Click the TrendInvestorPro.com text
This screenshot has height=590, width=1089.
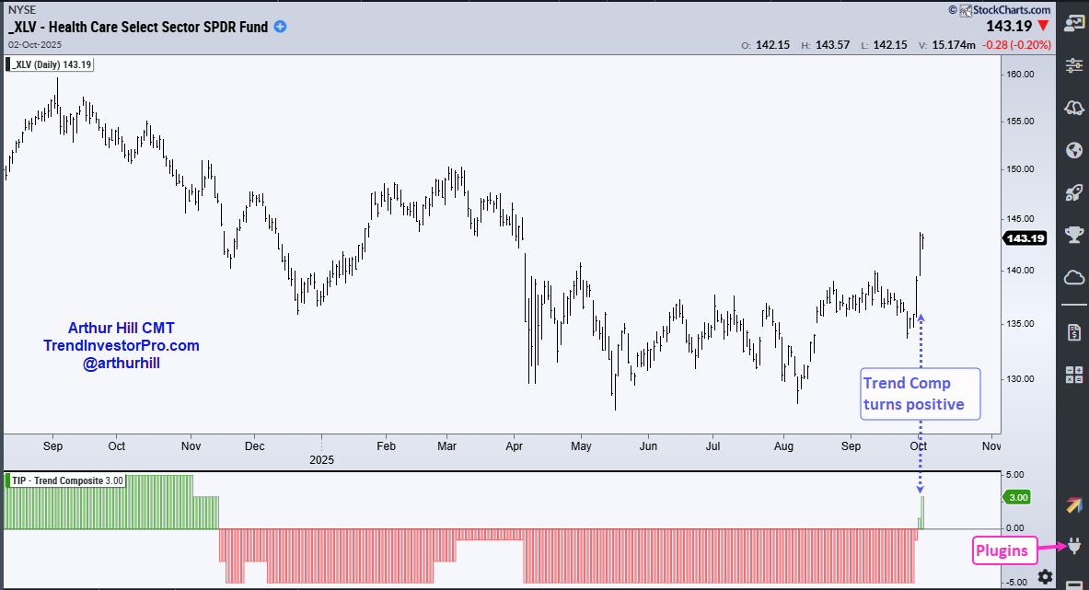tap(121, 345)
